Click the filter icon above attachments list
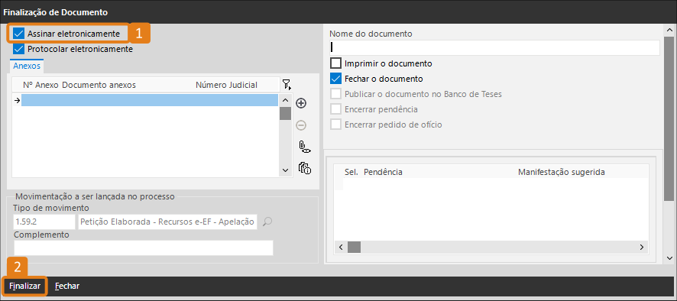Viewport: 677px width, 301px height. click(x=287, y=85)
